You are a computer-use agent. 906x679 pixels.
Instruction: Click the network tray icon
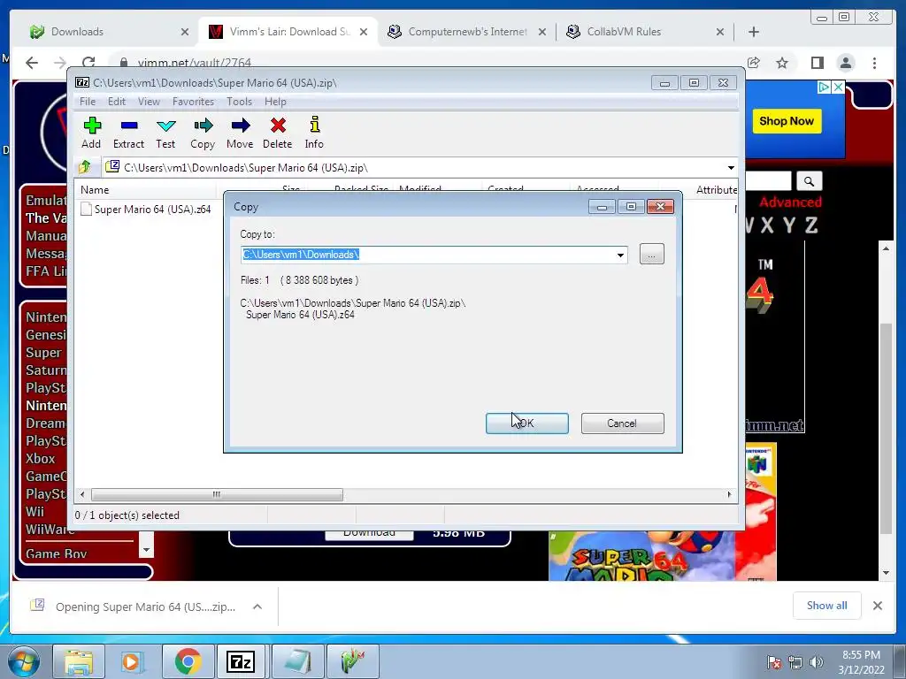tap(795, 662)
